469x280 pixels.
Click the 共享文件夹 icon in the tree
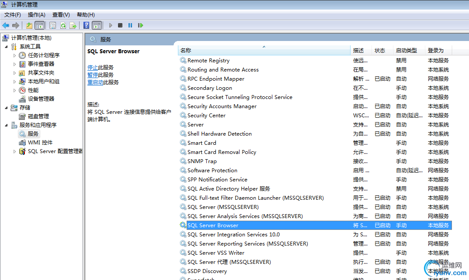22,72
